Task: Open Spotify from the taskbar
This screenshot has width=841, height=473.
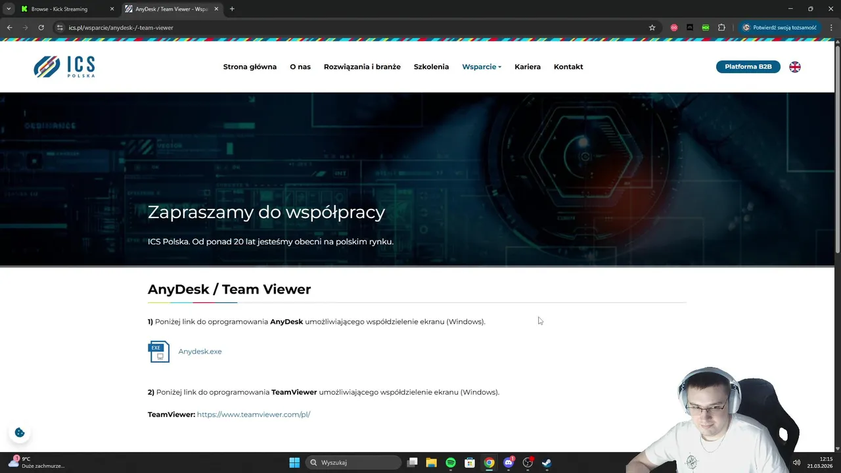Action: [451, 462]
